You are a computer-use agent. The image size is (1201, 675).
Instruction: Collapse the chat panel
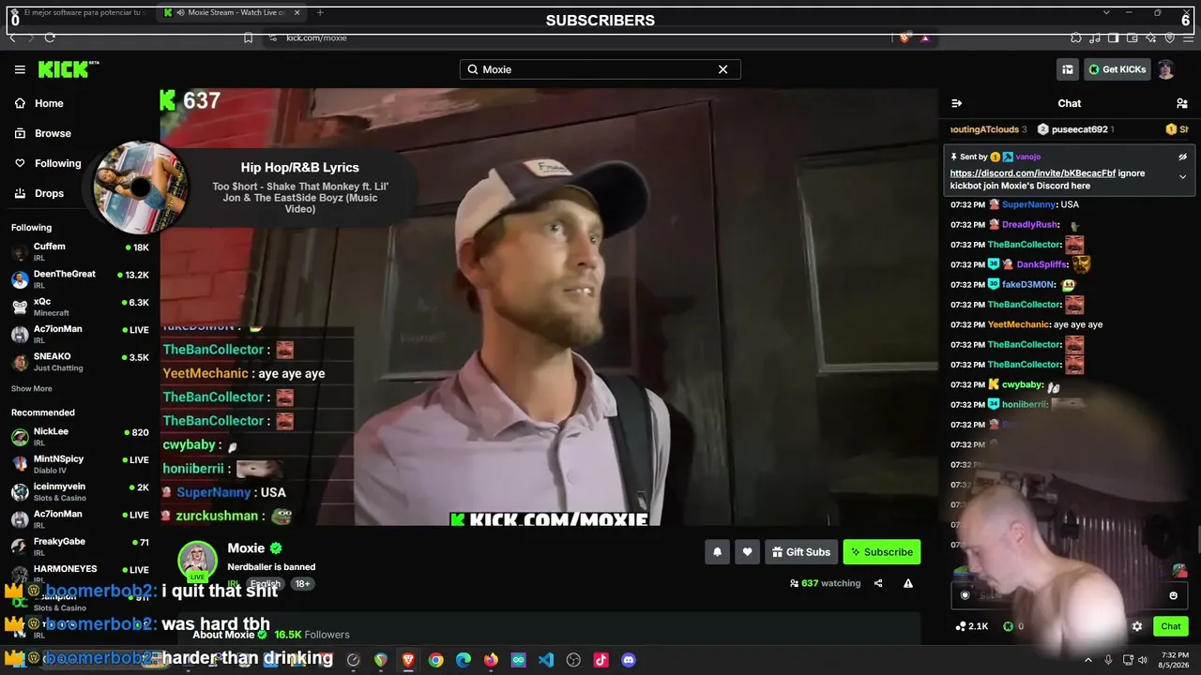956,103
